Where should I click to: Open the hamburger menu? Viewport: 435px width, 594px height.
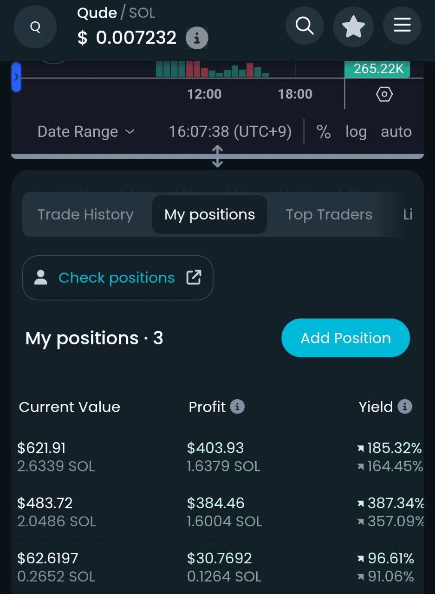pyautogui.click(x=402, y=26)
